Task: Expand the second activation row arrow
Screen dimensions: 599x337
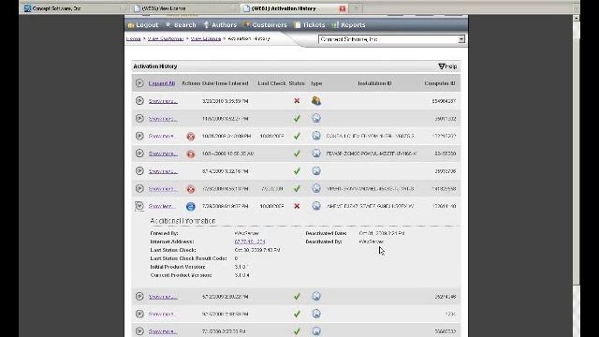Action: pos(139,118)
